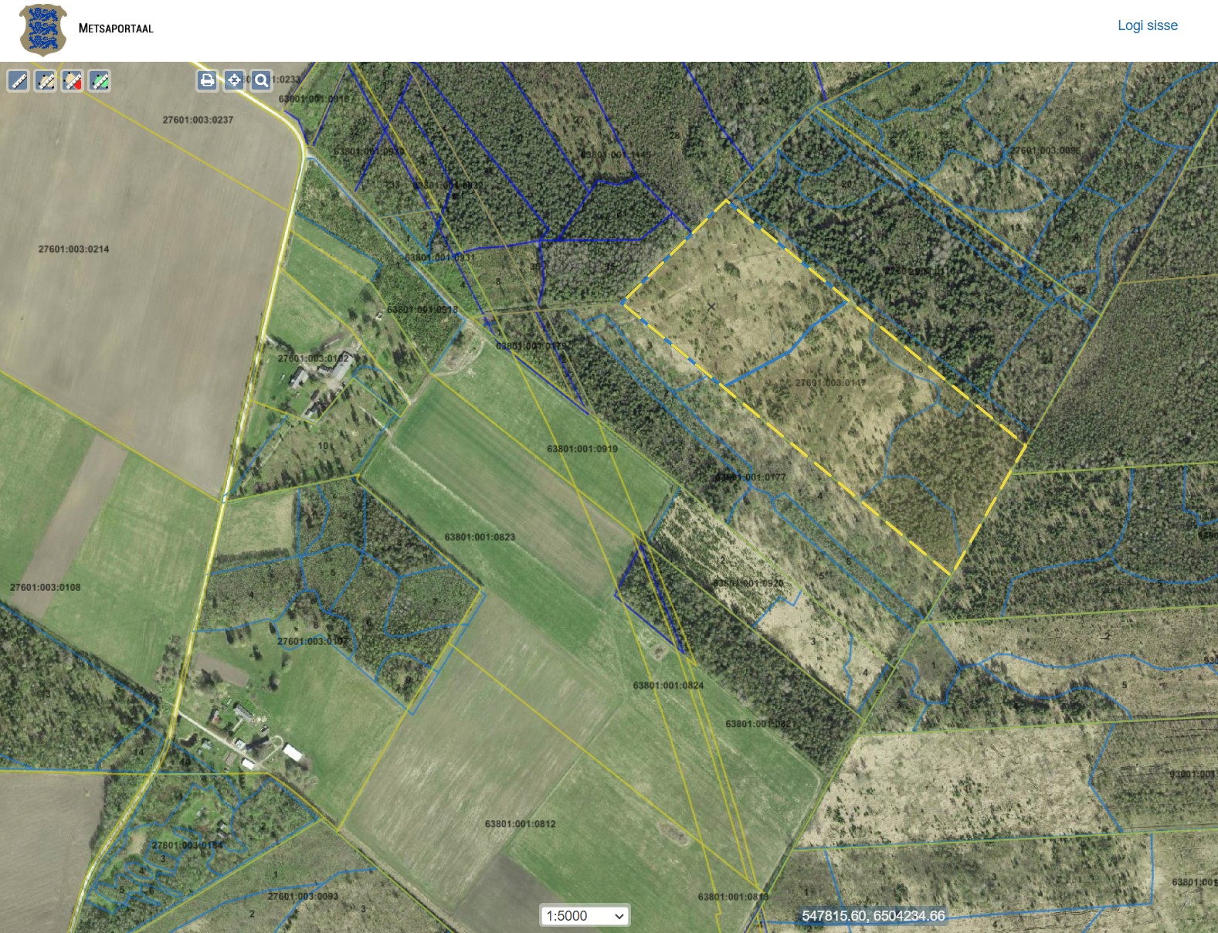Select the measure tool with green polygon
Screen dimensions: 1218x933
(100, 81)
